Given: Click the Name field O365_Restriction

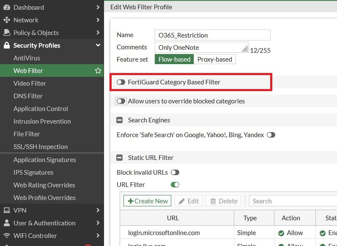Looking at the screenshot, I should click(213, 35).
